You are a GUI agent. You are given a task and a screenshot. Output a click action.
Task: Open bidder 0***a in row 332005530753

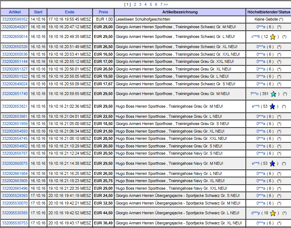point(261,223)
